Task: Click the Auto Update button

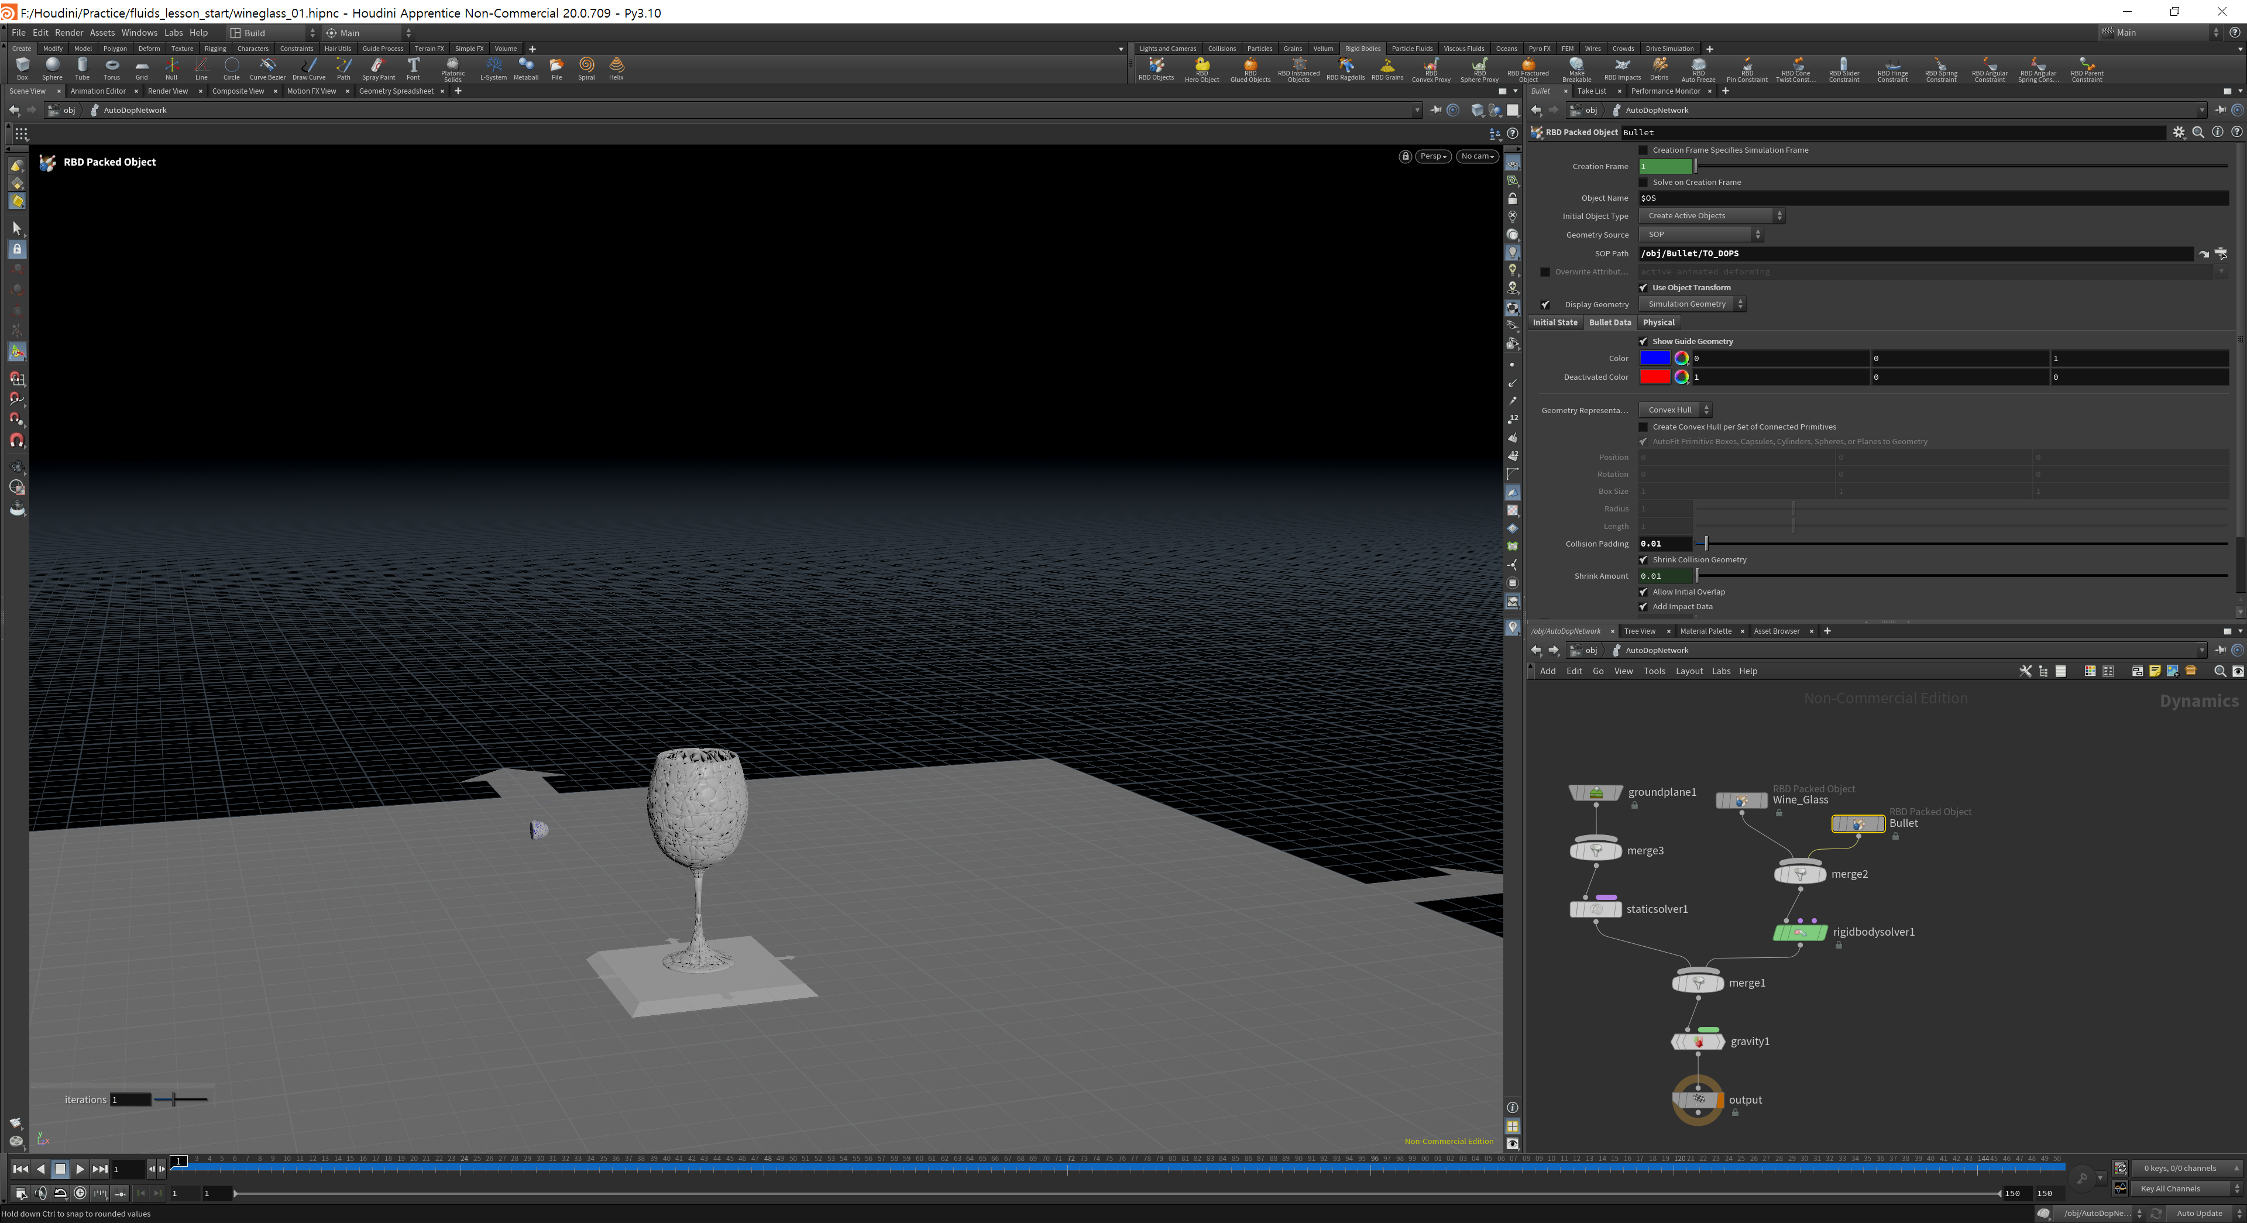Action: pyautogui.click(x=2199, y=1214)
